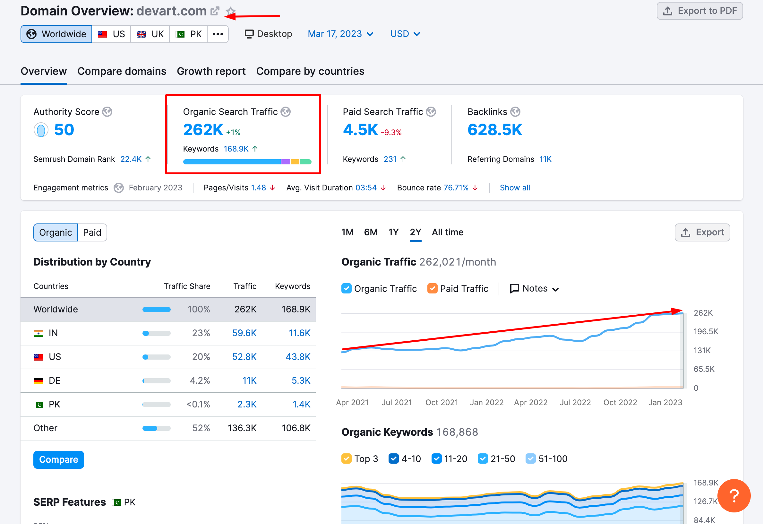Viewport: 763px width, 524px height.
Task: Open the 11K Referring Domains link
Action: pos(545,159)
